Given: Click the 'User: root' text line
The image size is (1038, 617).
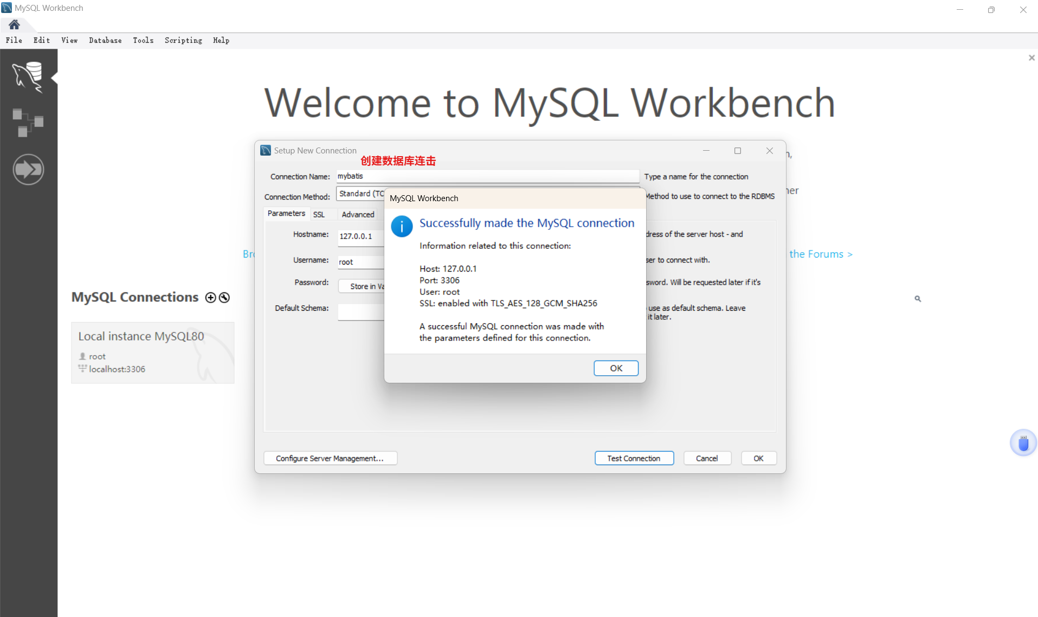Looking at the screenshot, I should click(x=440, y=292).
